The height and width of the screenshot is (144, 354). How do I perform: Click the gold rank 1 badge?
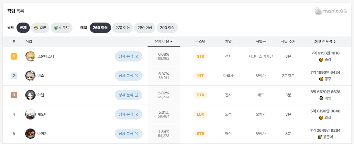point(14,56)
